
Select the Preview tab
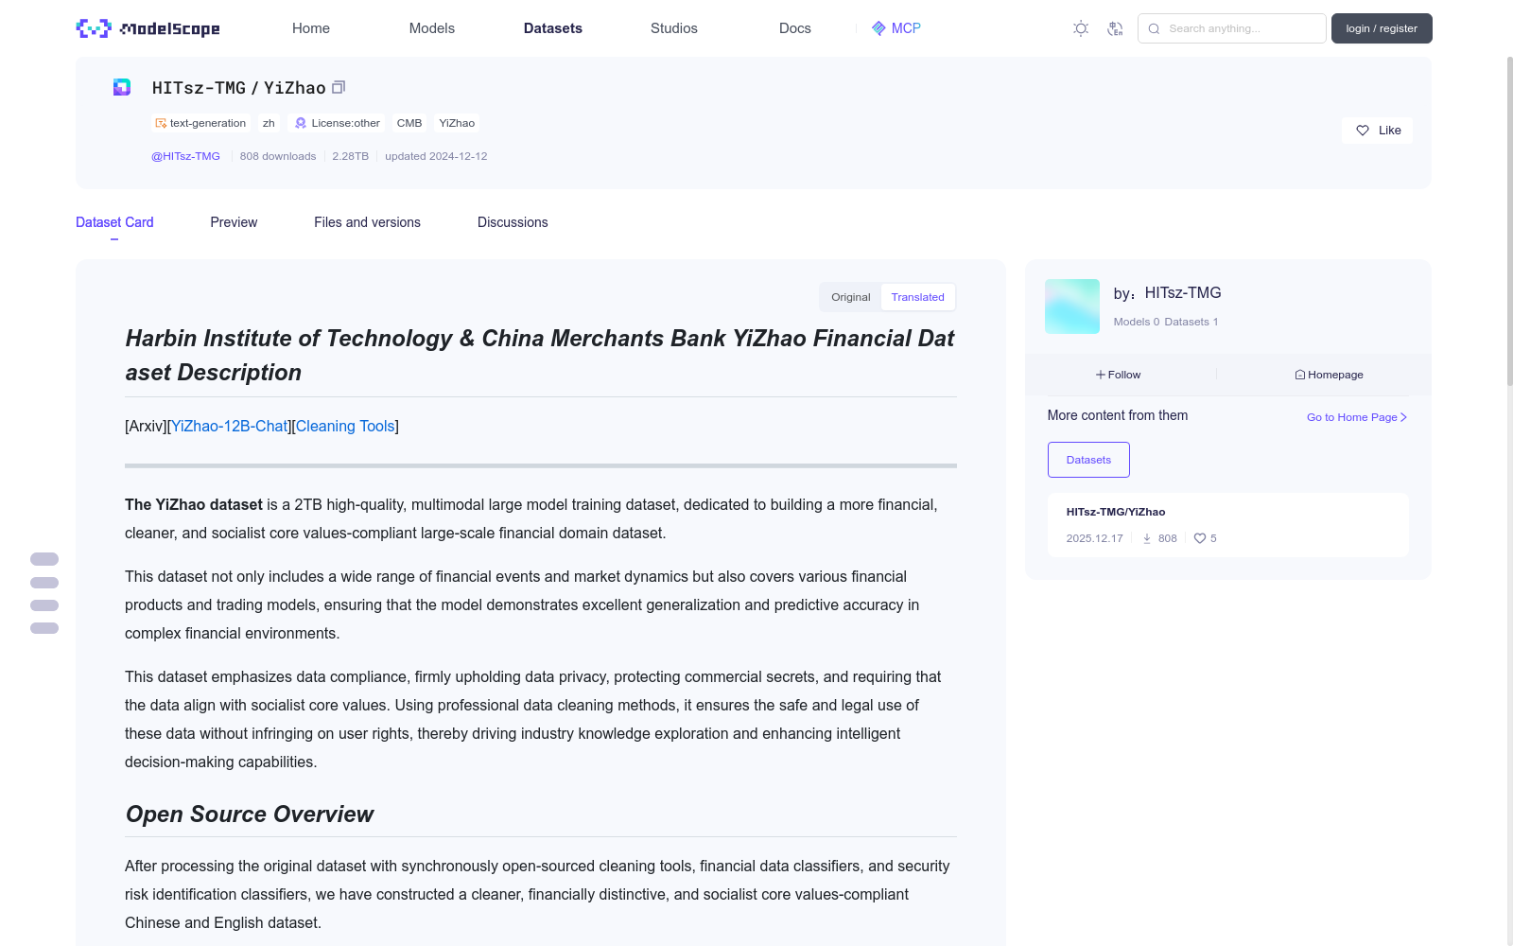[234, 222]
